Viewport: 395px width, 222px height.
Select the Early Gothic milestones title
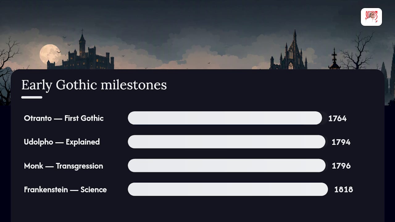[94, 85]
